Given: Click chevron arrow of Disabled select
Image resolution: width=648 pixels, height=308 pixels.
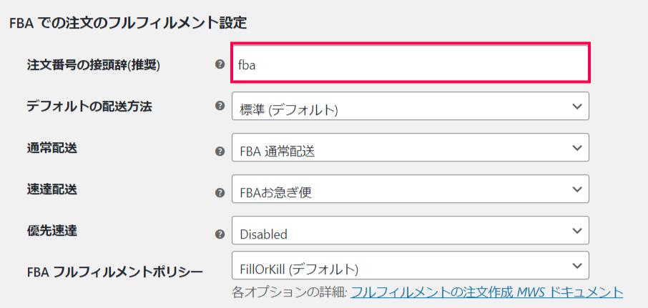Looking at the screenshot, I should point(577,230).
